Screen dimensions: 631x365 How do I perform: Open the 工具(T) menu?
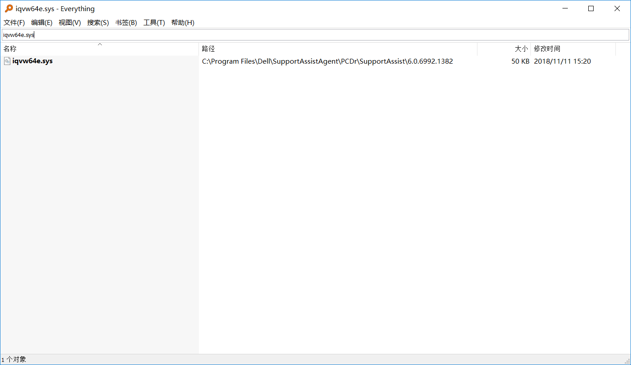coord(154,23)
